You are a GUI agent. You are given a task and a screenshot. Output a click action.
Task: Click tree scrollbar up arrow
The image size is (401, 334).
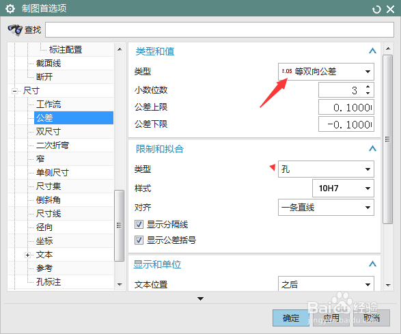(120, 49)
